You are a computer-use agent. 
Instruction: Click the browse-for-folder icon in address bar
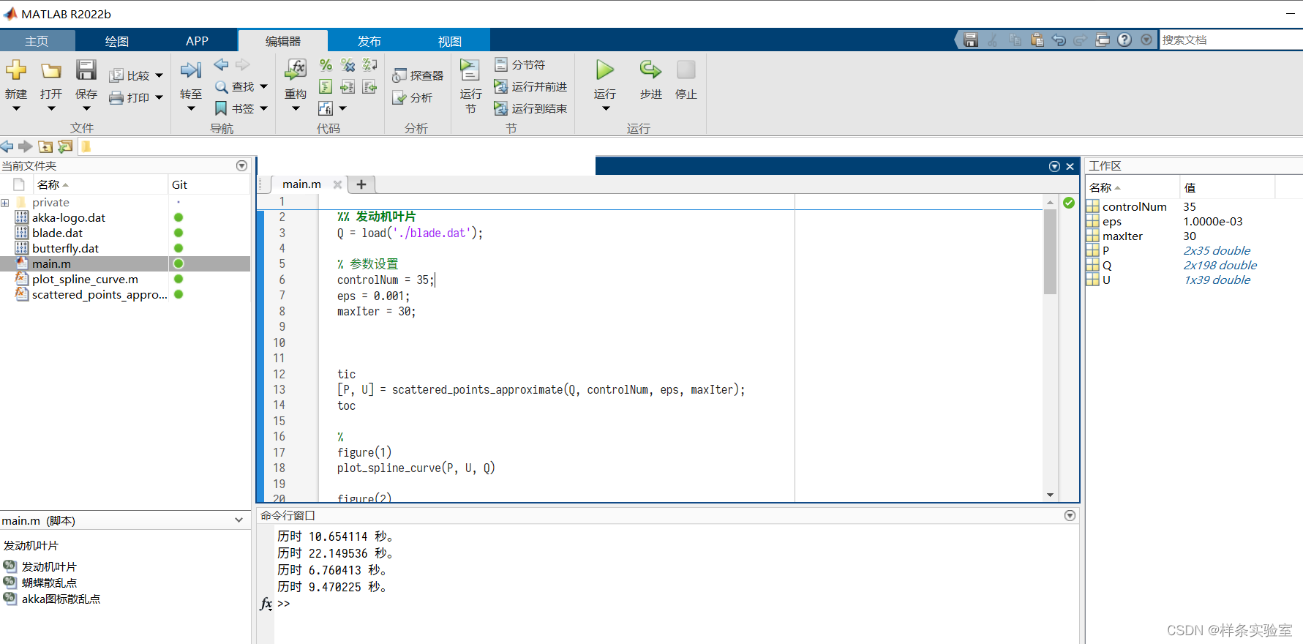65,146
